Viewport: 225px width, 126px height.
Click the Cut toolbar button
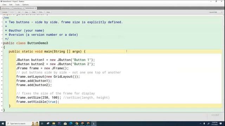19,12
